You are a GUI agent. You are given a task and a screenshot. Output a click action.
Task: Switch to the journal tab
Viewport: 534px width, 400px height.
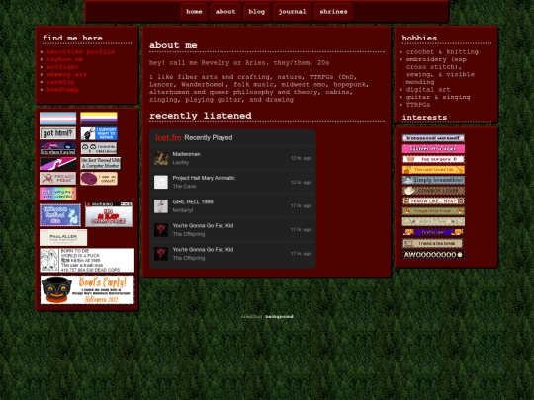(292, 12)
